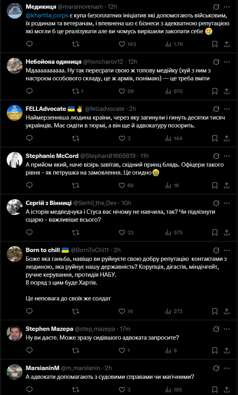This screenshot has width=238, height=395.
Task: Toggle retweet on Небойова одиниця's tweet
Action: 78,91
